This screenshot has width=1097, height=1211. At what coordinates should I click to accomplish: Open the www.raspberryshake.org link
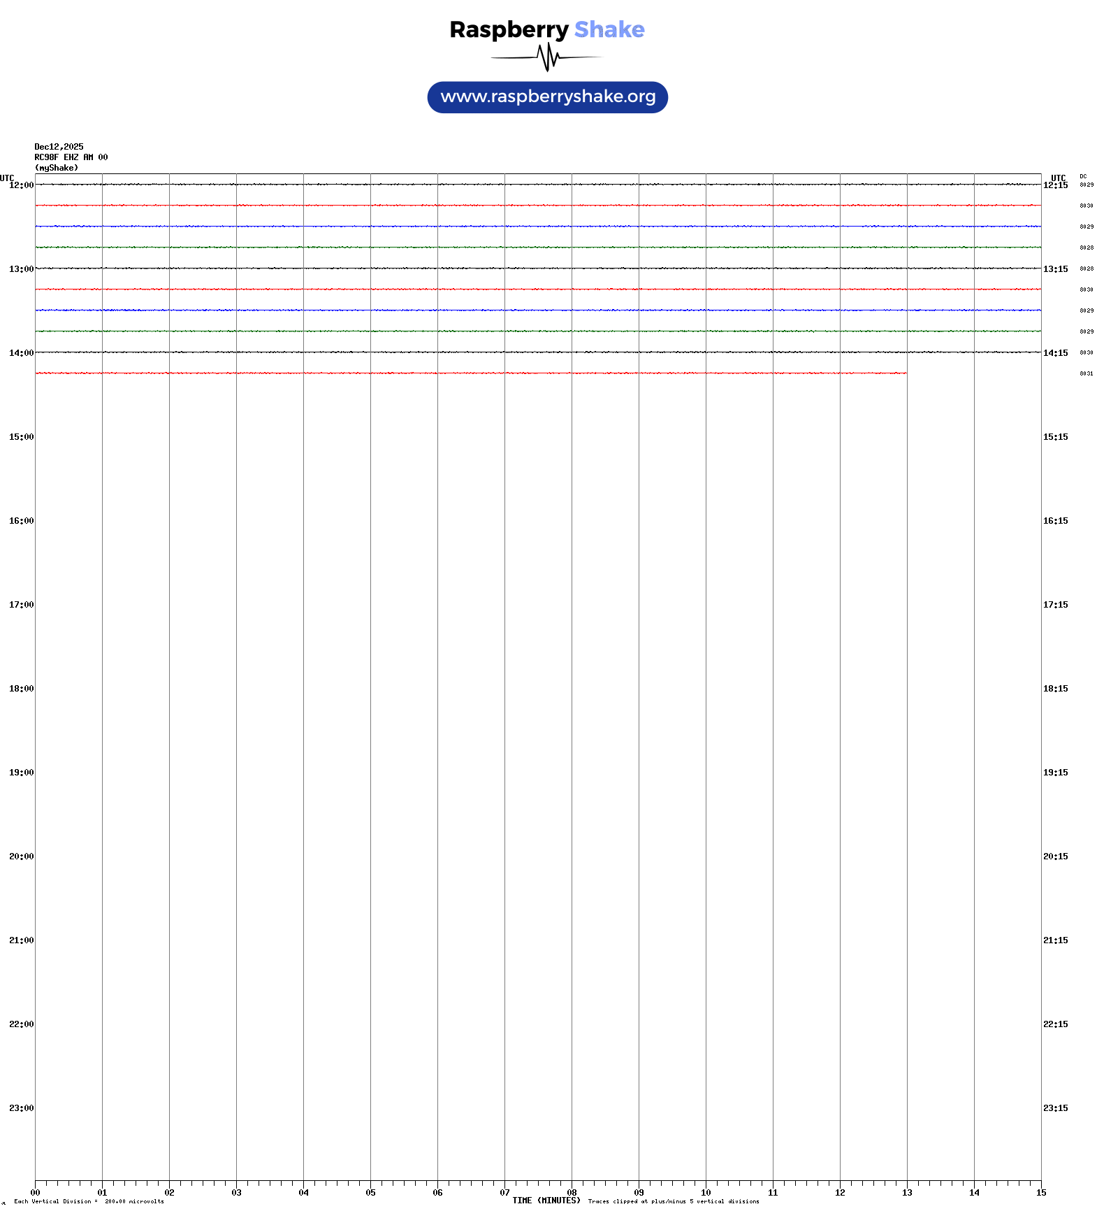547,97
